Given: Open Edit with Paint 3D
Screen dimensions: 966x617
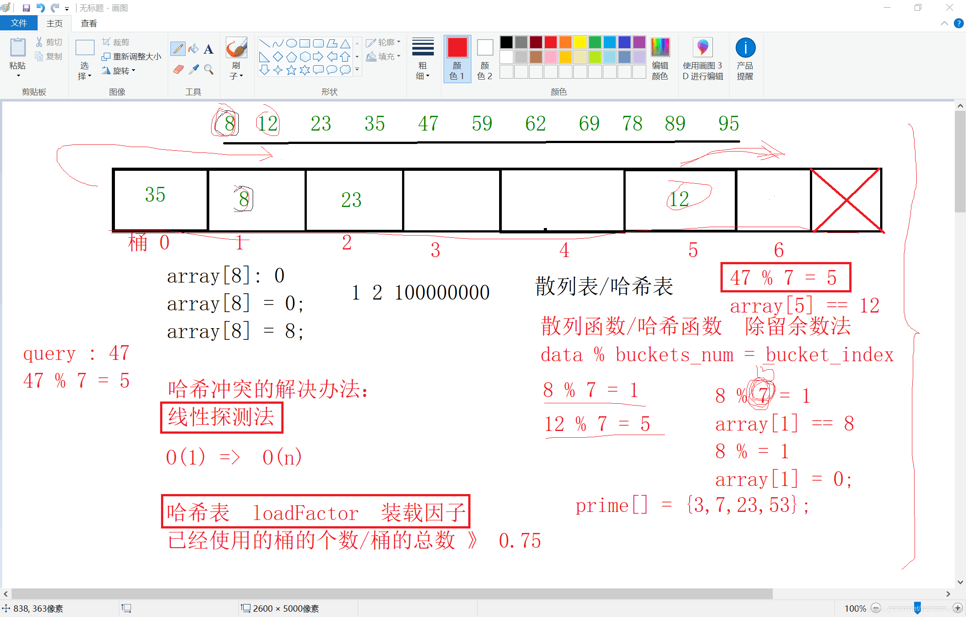Looking at the screenshot, I should 703,59.
